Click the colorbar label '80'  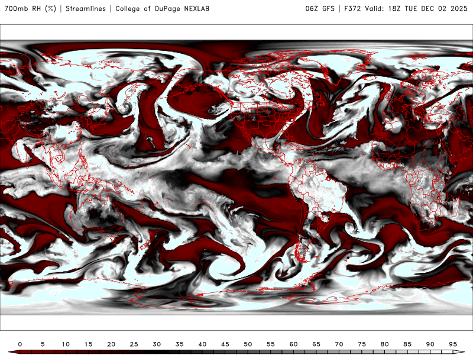(x=385, y=344)
